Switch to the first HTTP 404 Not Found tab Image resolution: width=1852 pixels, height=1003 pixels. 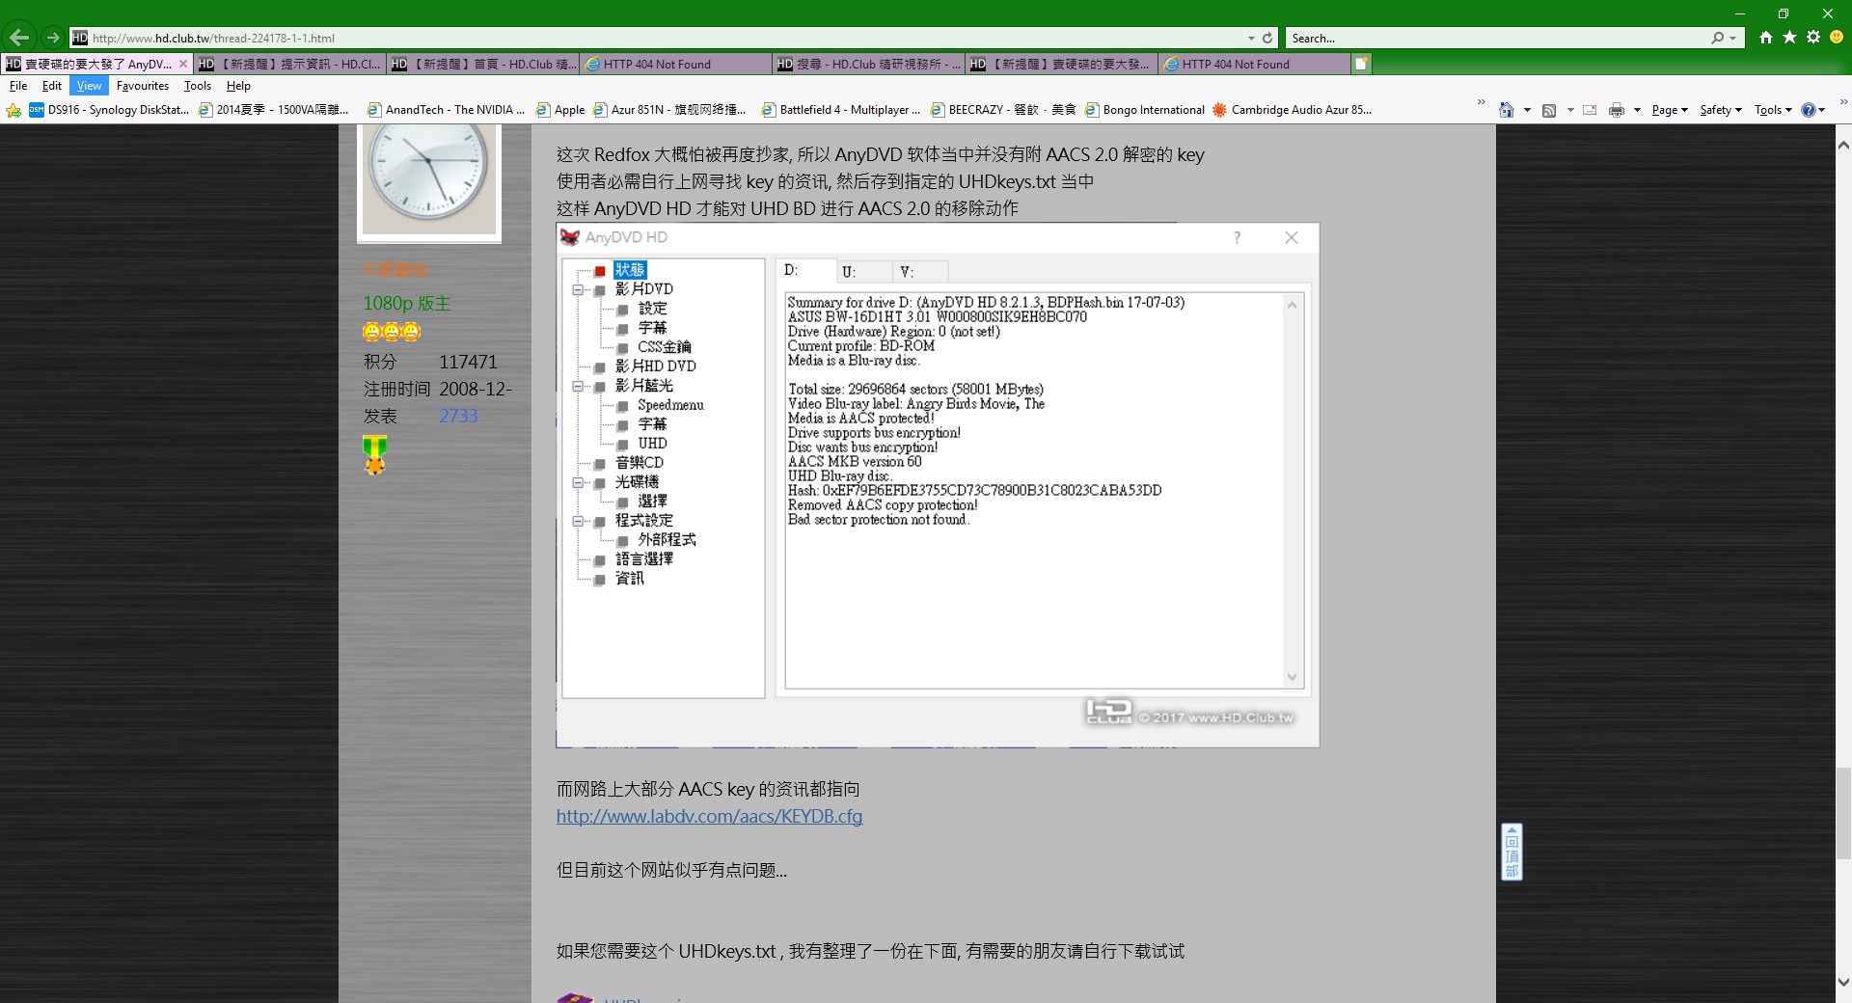tap(675, 65)
